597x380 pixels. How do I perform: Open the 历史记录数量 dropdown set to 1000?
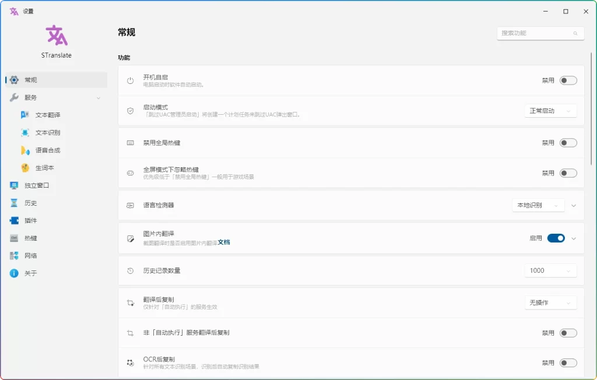click(x=550, y=270)
